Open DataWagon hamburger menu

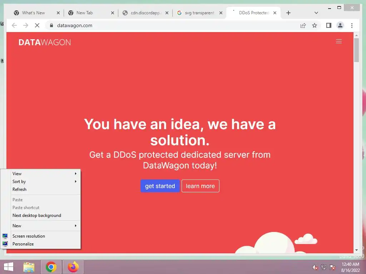coord(339,41)
